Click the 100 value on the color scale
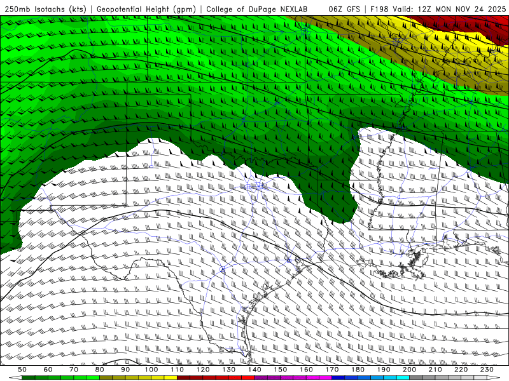This screenshot has height=381, width=509. (151, 370)
